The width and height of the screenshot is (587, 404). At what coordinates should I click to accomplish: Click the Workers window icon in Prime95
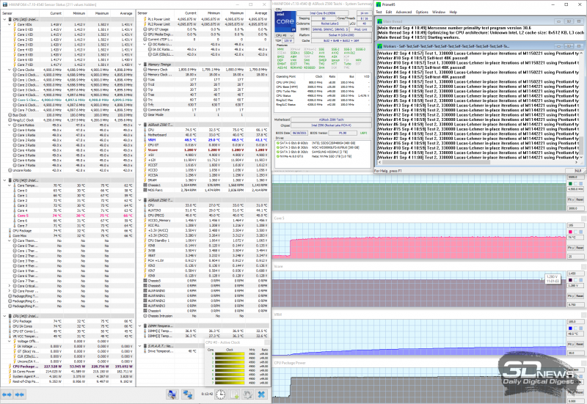point(379,46)
